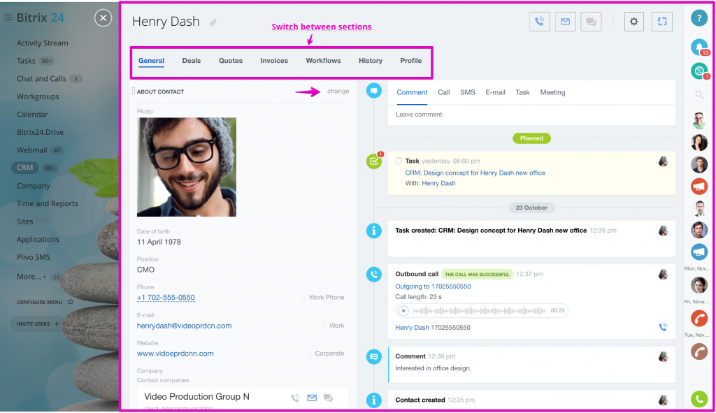This screenshot has width=716, height=413.
Task: Expand the More menu item
Action: [31, 277]
